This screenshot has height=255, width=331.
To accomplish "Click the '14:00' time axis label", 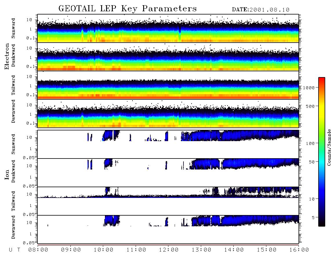I will [234, 250].
